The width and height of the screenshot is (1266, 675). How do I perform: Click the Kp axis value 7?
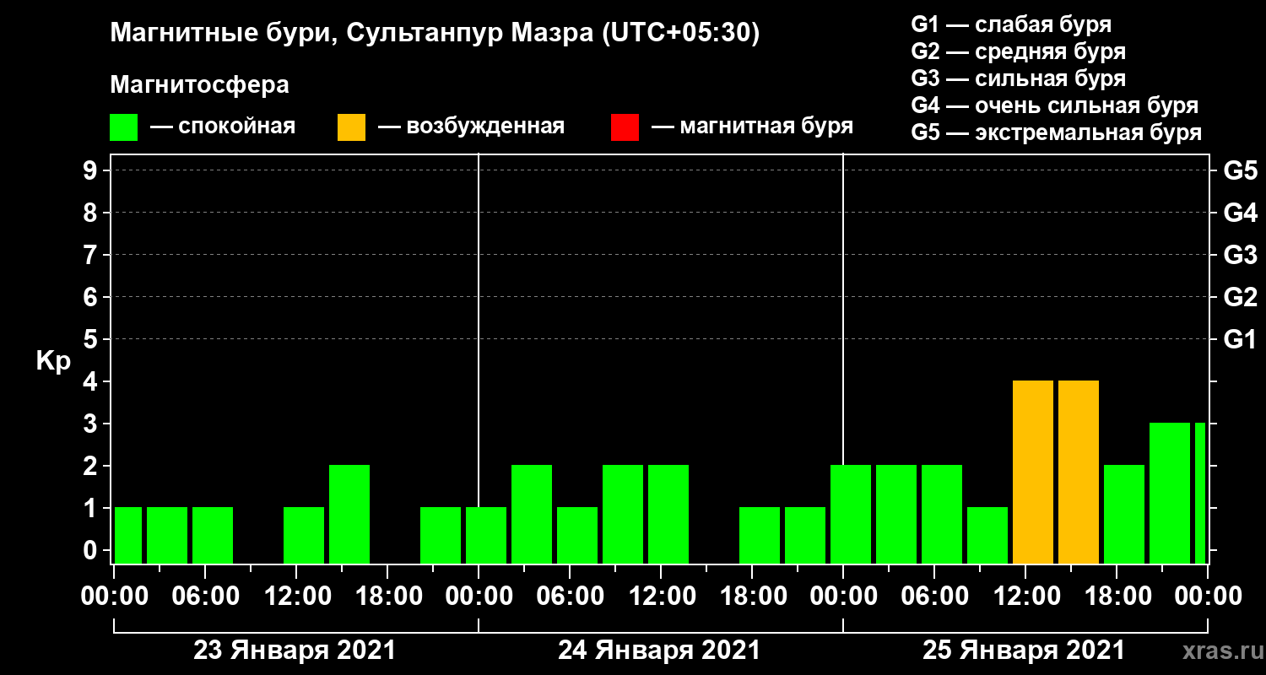[x=92, y=256]
